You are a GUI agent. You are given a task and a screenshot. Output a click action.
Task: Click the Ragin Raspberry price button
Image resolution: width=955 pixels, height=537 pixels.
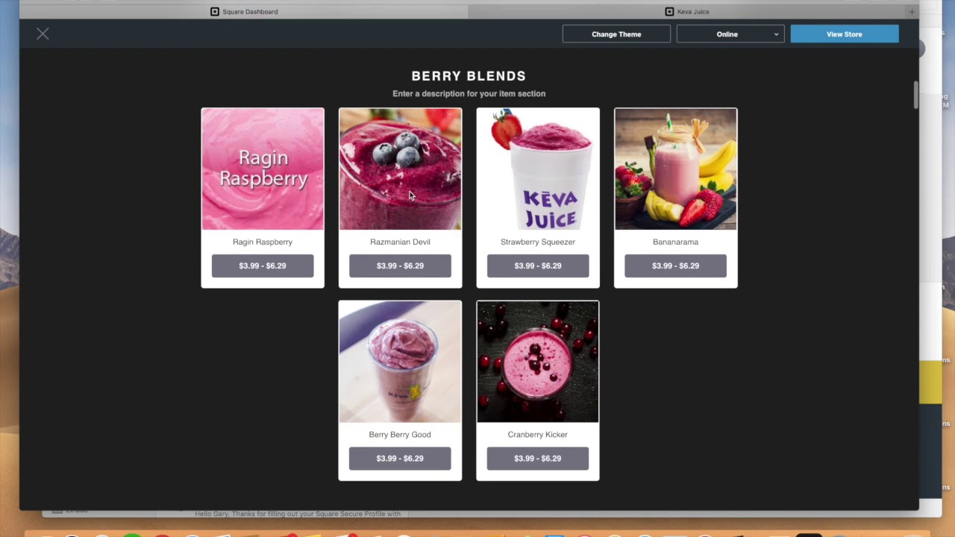tap(263, 266)
